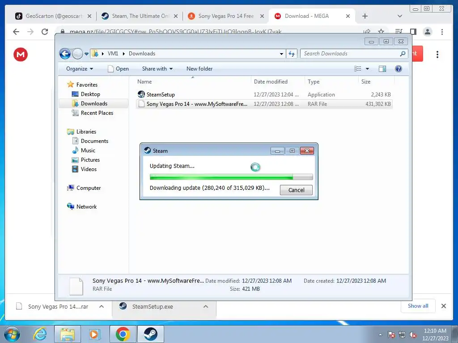This screenshot has height=343, width=458.
Task: Expand options for SteamSetup.exe download
Action: [x=206, y=306]
